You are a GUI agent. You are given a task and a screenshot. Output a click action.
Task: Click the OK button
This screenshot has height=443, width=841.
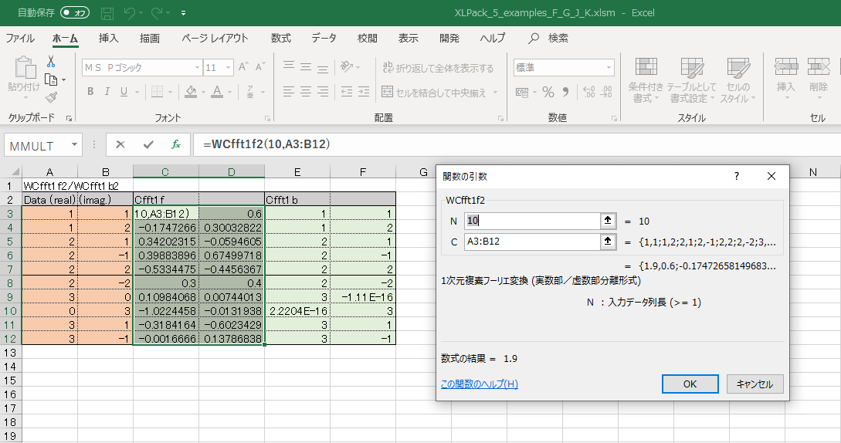coord(690,384)
